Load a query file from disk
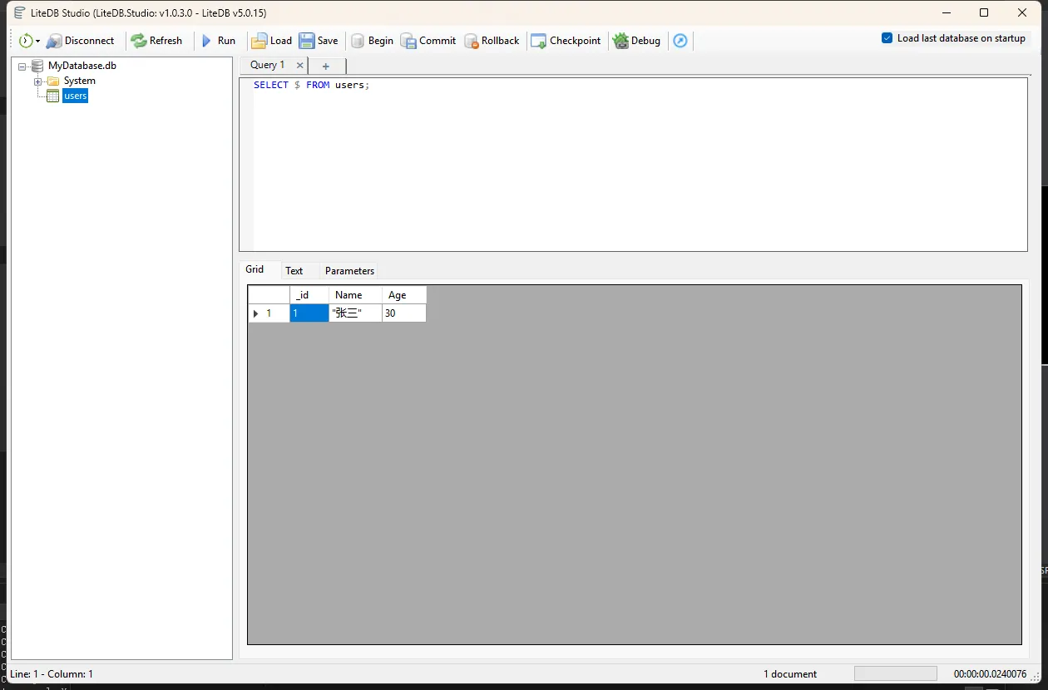 [x=271, y=41]
